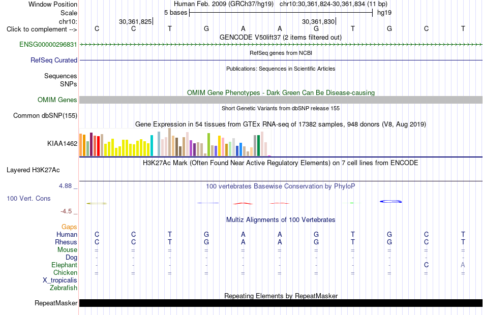Click the hg19 label beside scale bar
The height and width of the screenshot is (315, 483).
(x=384, y=13)
